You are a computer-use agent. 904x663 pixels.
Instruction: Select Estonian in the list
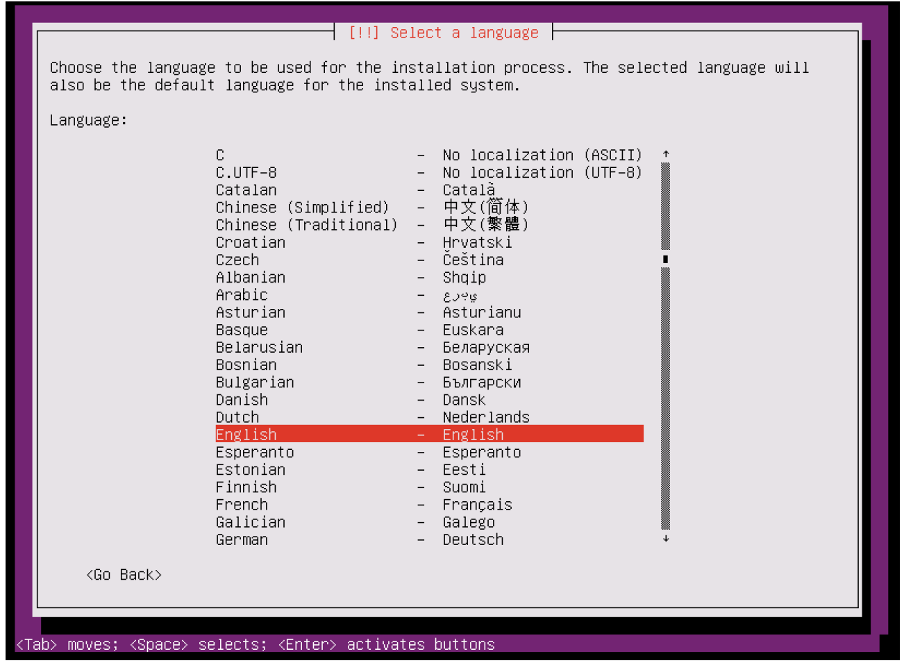pyautogui.click(x=429, y=470)
